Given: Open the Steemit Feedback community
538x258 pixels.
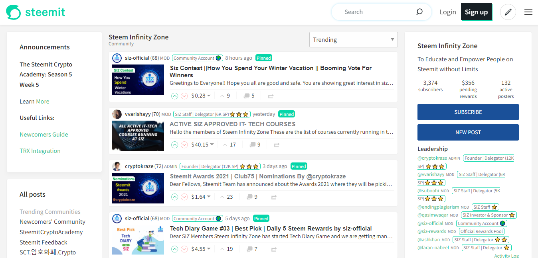Looking at the screenshot, I should (x=44, y=242).
